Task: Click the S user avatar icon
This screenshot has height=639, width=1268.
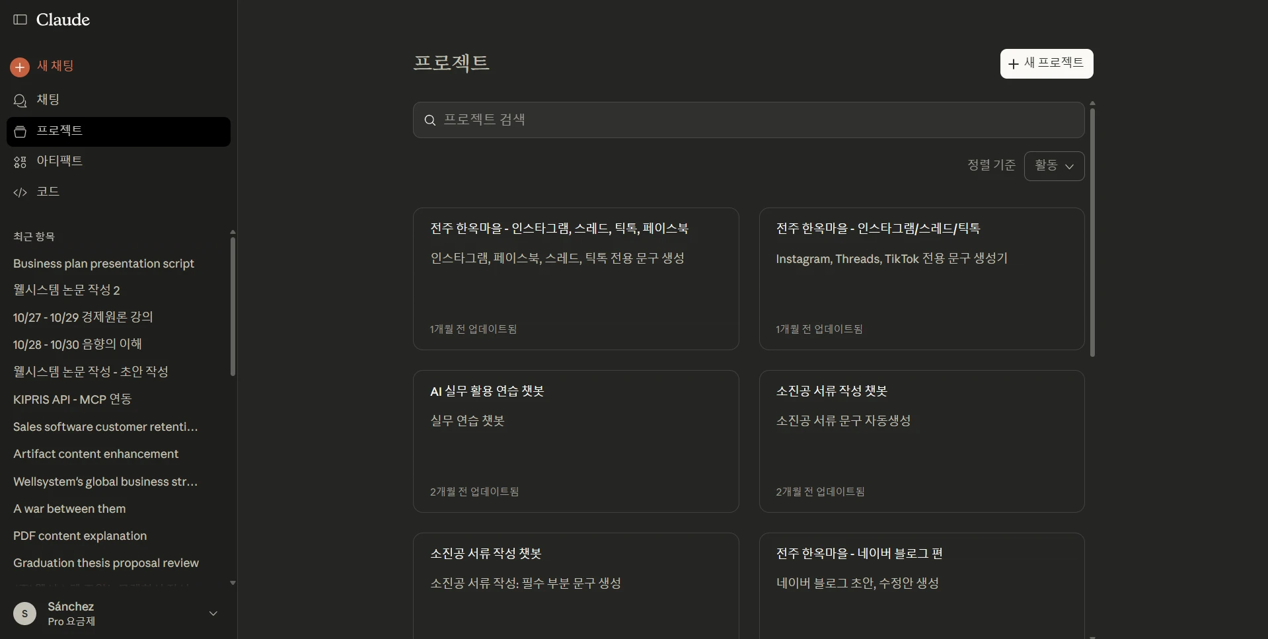Action: [25, 613]
